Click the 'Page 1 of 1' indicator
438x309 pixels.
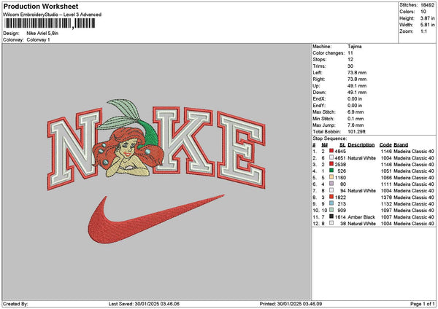423,304
